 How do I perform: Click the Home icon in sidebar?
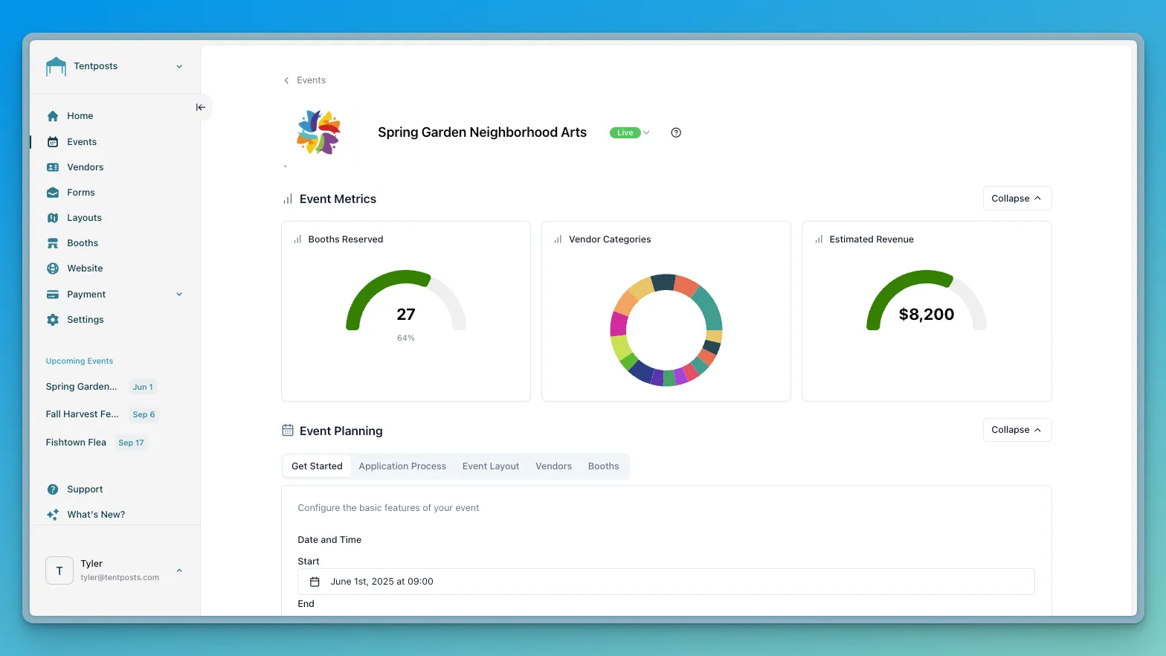(53, 116)
